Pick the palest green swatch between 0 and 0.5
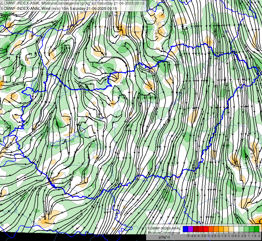This screenshot has width=262, height=241. click(241, 229)
